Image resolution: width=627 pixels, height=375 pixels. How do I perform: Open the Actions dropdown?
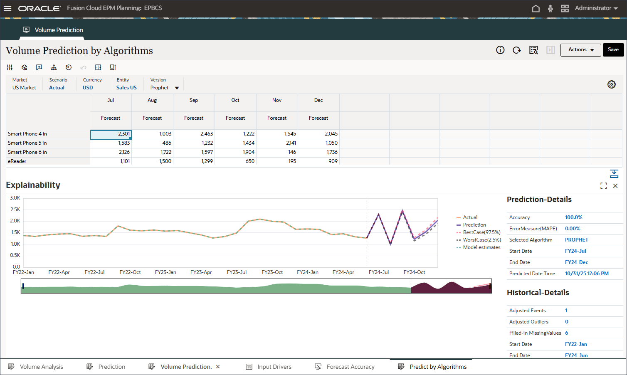tap(580, 49)
